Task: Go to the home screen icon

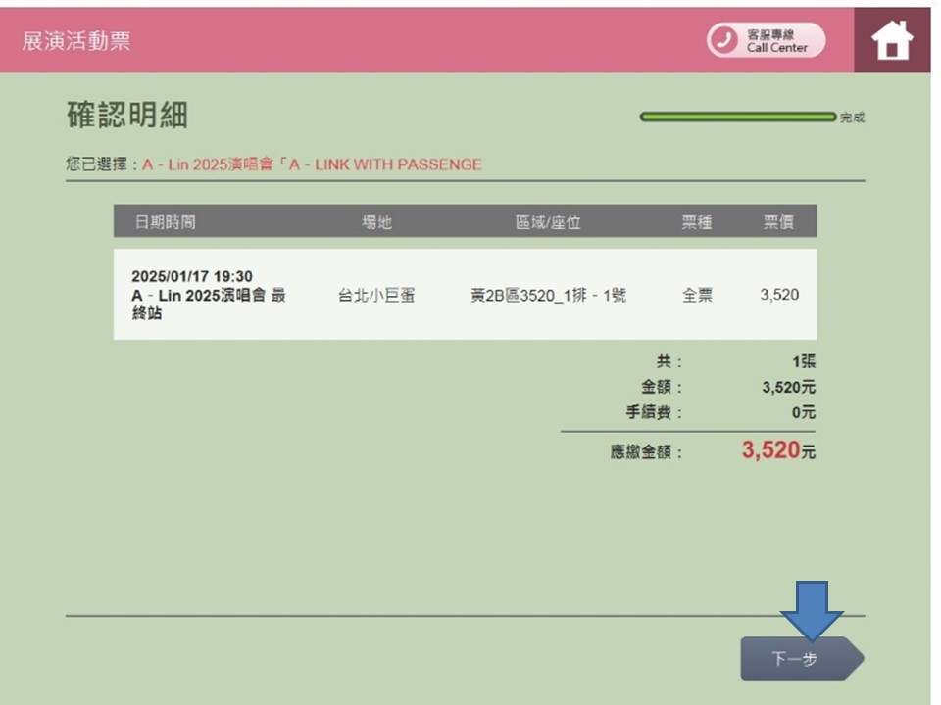Action: pos(892,40)
